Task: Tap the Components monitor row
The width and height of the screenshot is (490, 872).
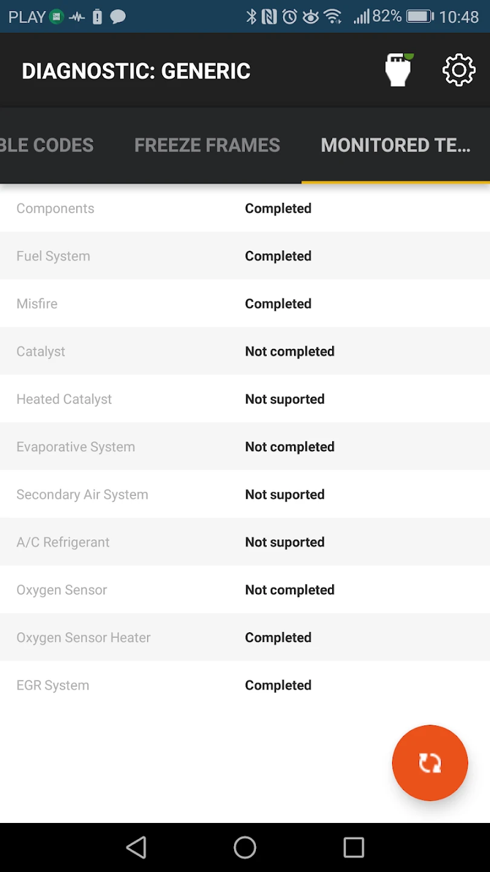Action: [245, 208]
